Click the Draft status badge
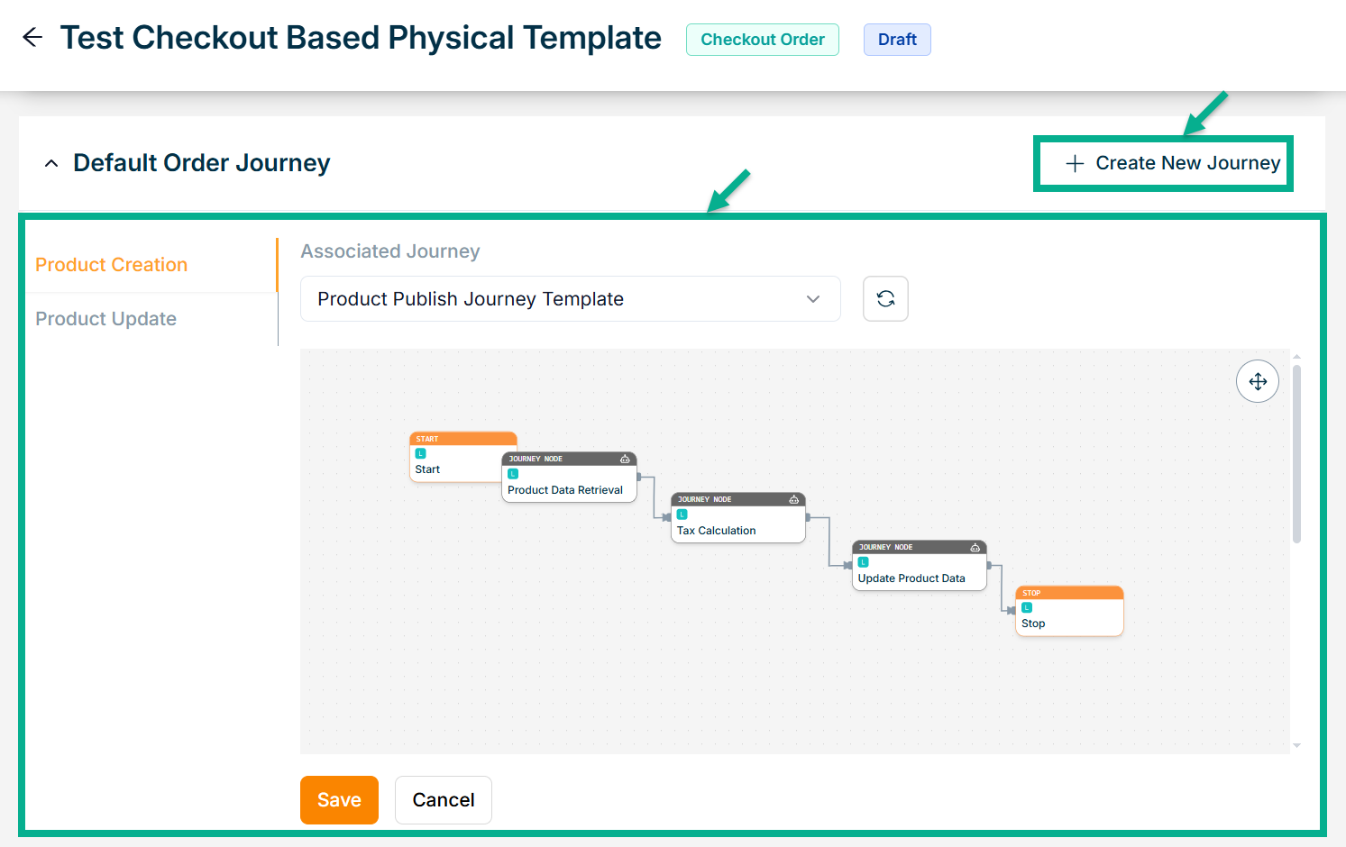This screenshot has width=1346, height=847. coord(897,40)
